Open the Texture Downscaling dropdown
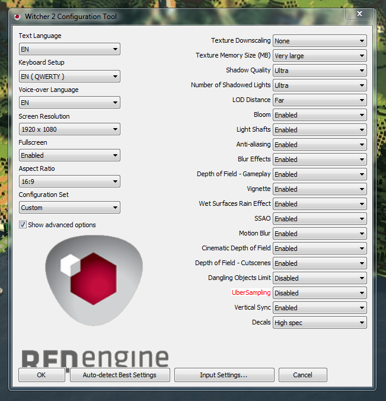The width and height of the screenshot is (386, 401). point(320,41)
